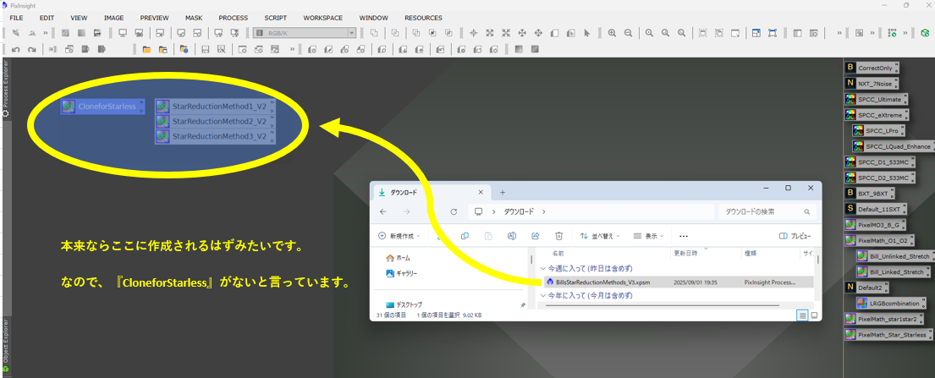
Task: Click the Undo icon in PixInsight toolbar
Action: coord(17,49)
